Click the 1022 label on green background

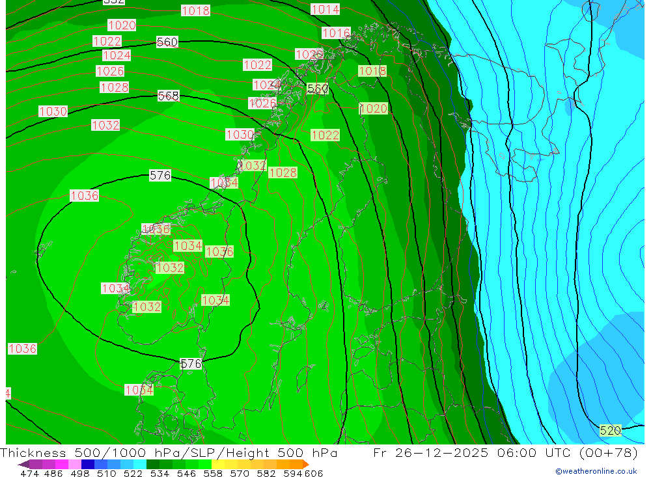pyautogui.click(x=325, y=135)
